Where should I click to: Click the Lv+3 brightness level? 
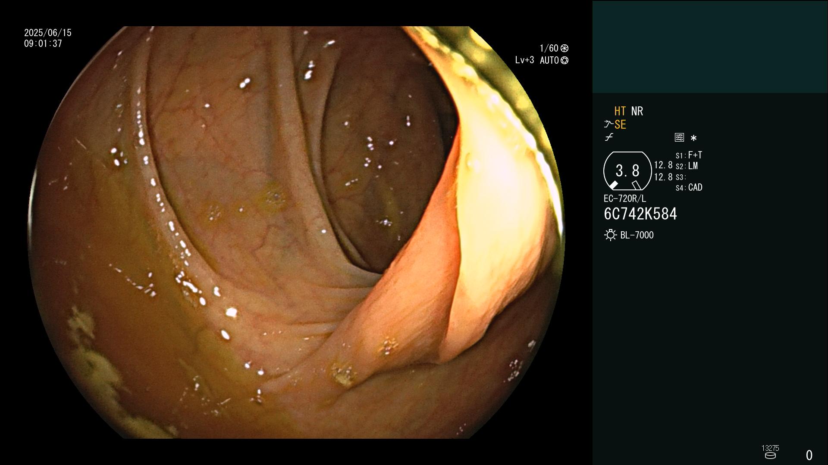(x=524, y=60)
